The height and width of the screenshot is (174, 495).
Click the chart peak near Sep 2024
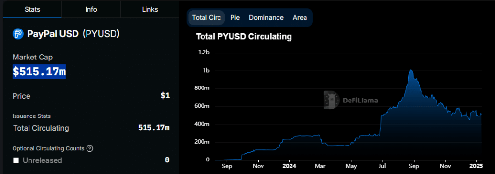[411, 70]
